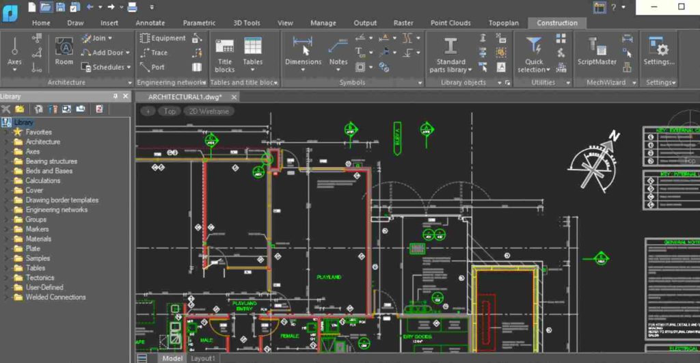Close the Library panel
Screen dimensions: 700x363
[126, 96]
